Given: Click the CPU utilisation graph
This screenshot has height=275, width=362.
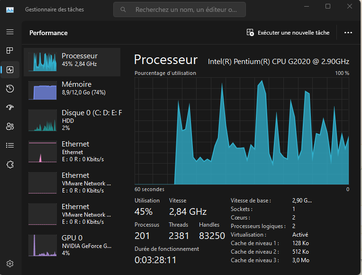Looking at the screenshot, I should coord(242,131).
